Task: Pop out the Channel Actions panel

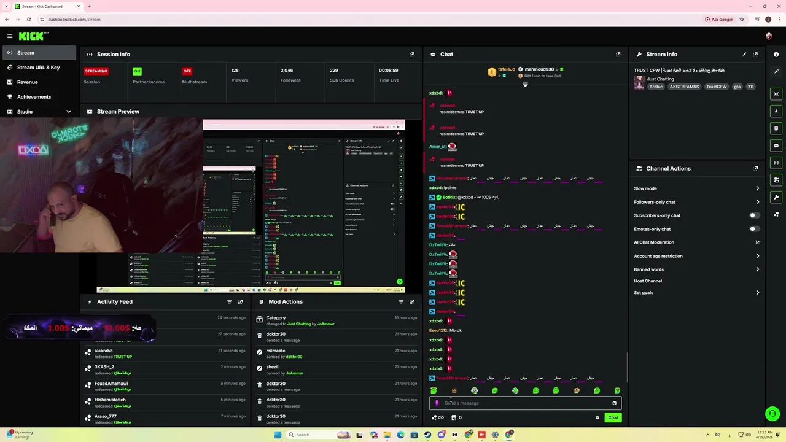Action: [x=755, y=168]
